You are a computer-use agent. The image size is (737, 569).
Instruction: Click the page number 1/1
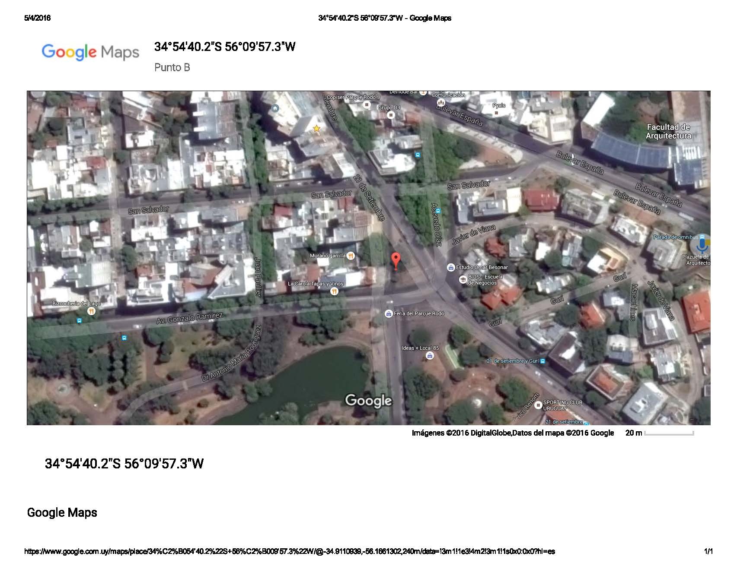pos(708,551)
